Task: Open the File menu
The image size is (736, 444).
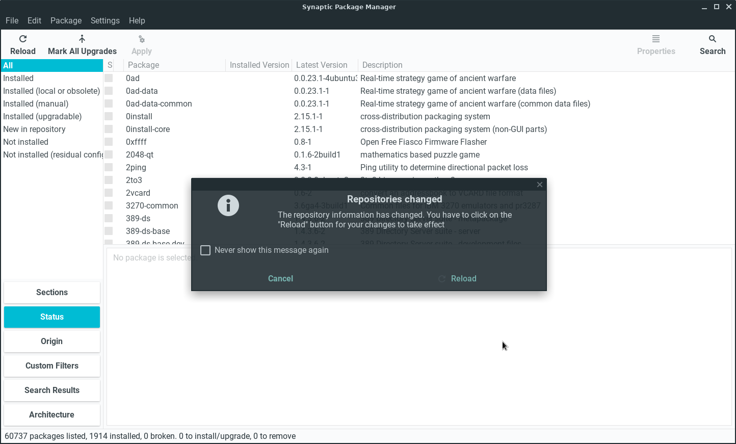Action: tap(12, 20)
